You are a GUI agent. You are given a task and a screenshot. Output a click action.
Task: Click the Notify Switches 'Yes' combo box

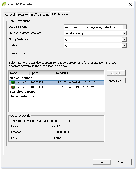click(95, 40)
